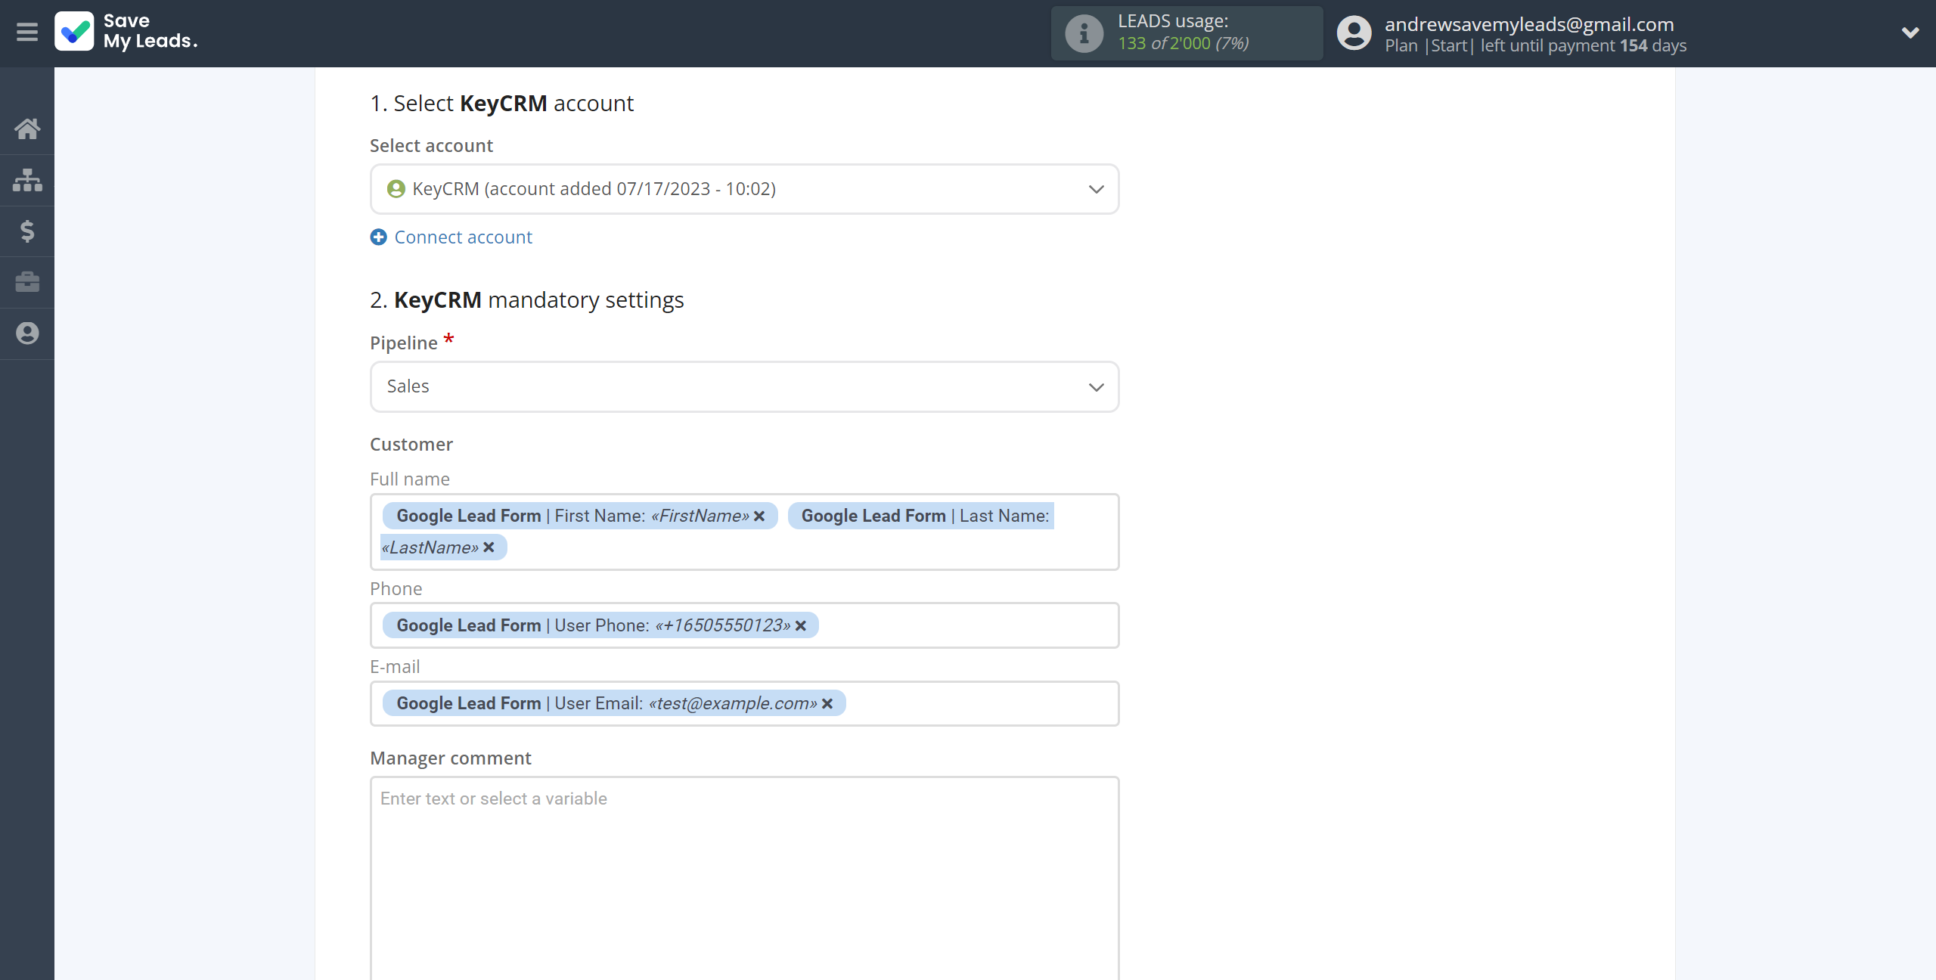Expand the account menu chevron in header

click(x=1910, y=33)
